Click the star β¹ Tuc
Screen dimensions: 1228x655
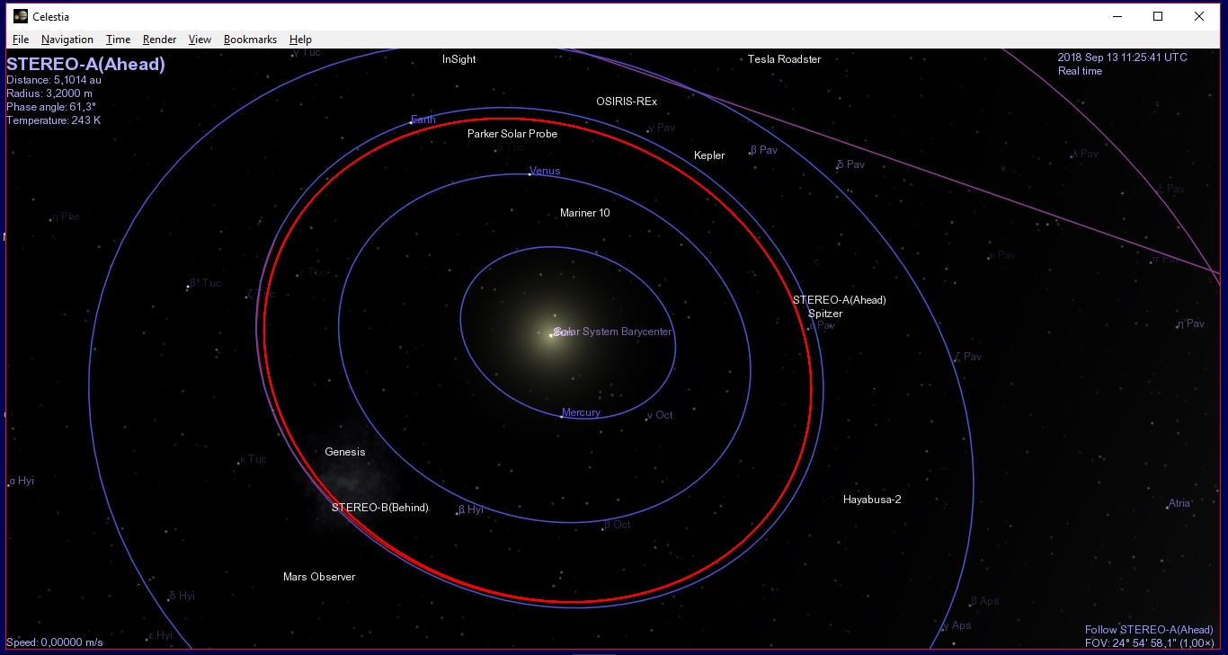point(205,283)
